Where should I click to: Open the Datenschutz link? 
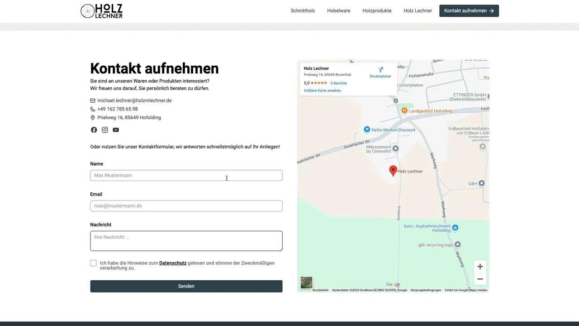[173, 263]
